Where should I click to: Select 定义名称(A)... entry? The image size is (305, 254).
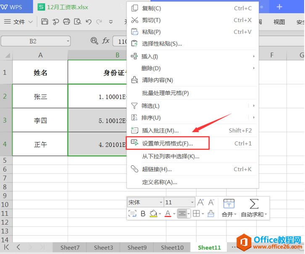tap(192, 182)
